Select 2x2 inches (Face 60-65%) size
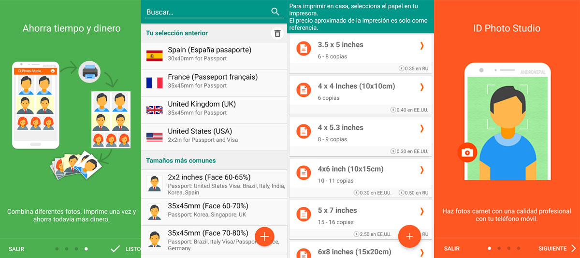580x258 pixels. (x=213, y=185)
